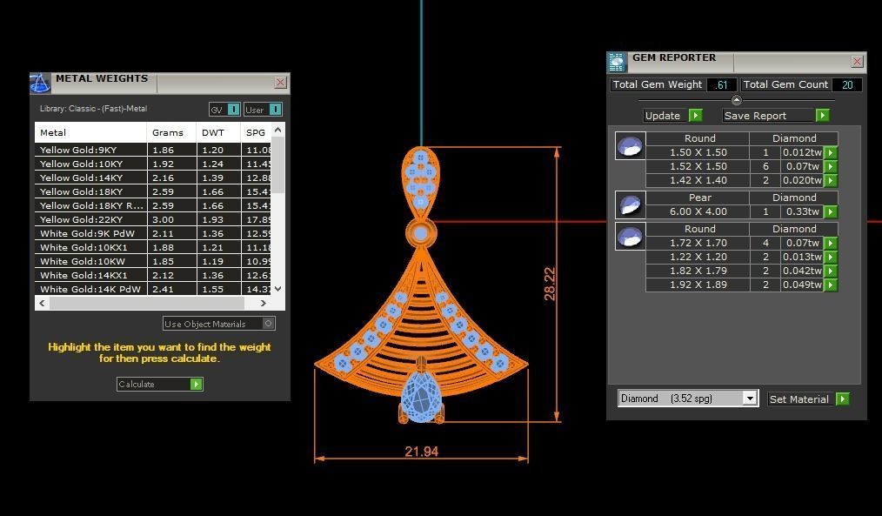Click the pear gem on the pendant model
Image resolution: width=882 pixels, height=516 pixels.
point(421,396)
